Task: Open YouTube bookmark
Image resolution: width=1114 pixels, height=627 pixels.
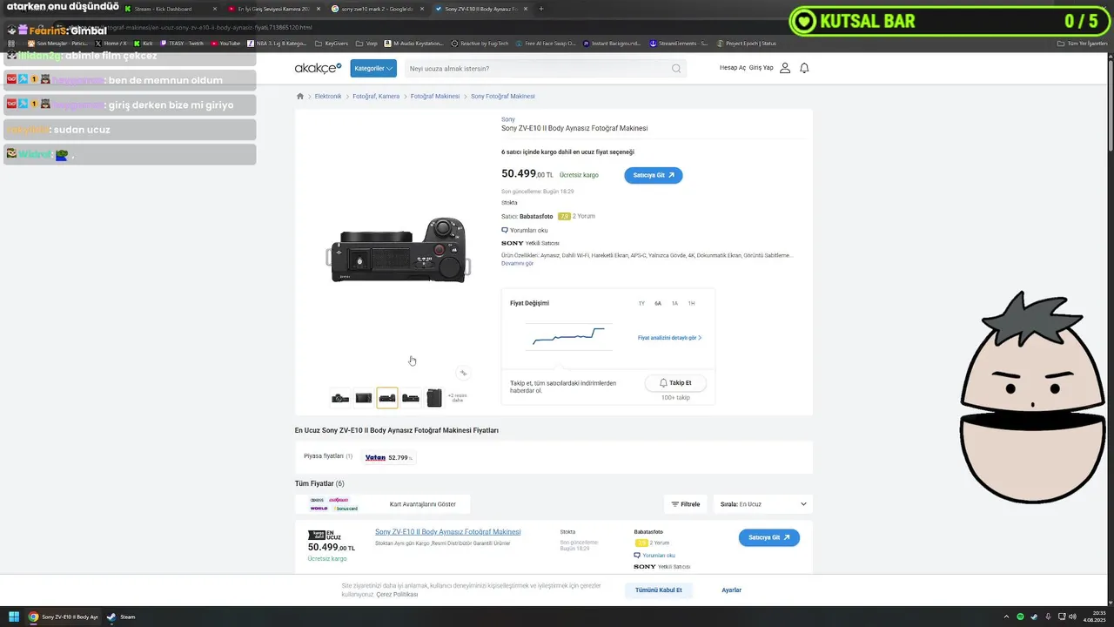Action: click(225, 43)
